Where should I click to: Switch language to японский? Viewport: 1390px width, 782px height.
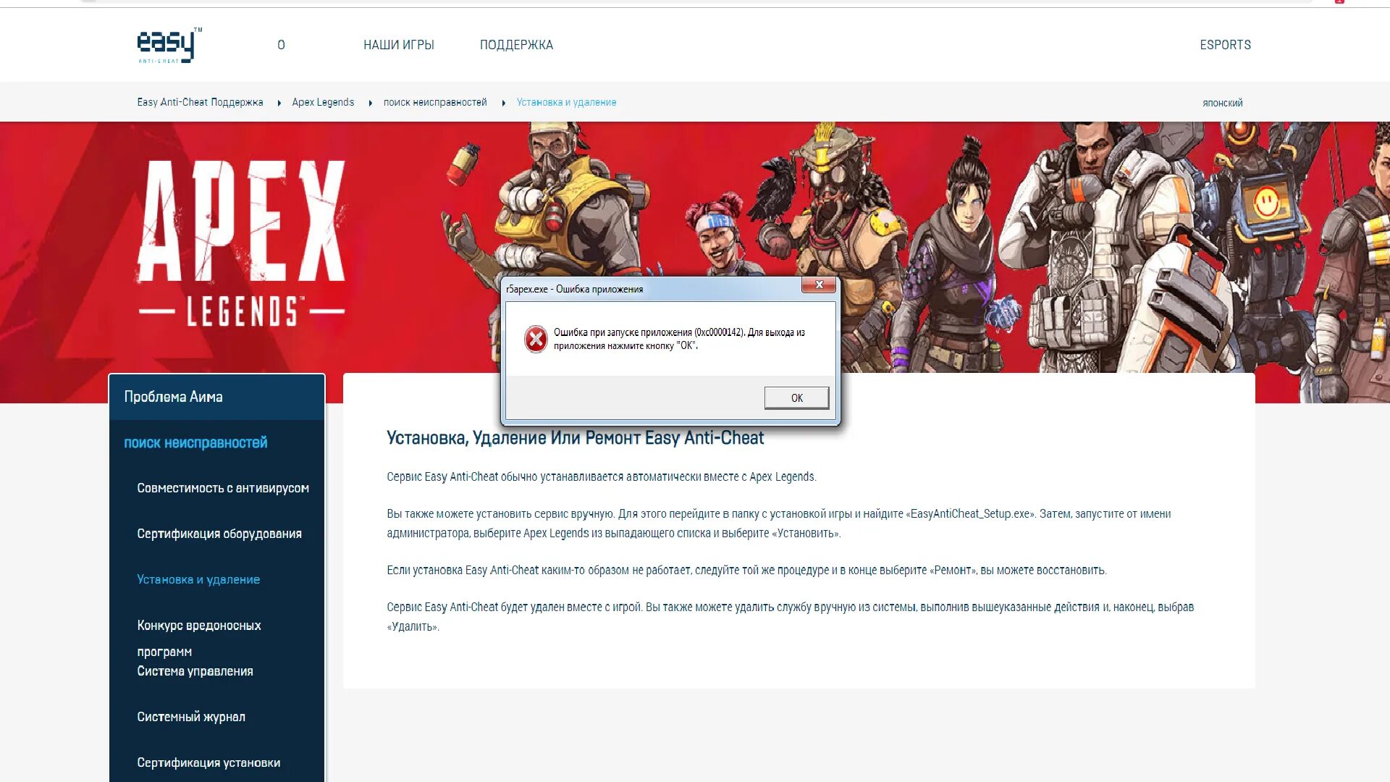click(1222, 103)
